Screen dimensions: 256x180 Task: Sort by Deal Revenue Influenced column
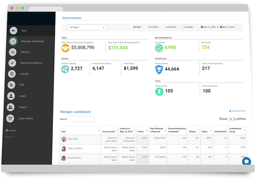tap(158, 130)
